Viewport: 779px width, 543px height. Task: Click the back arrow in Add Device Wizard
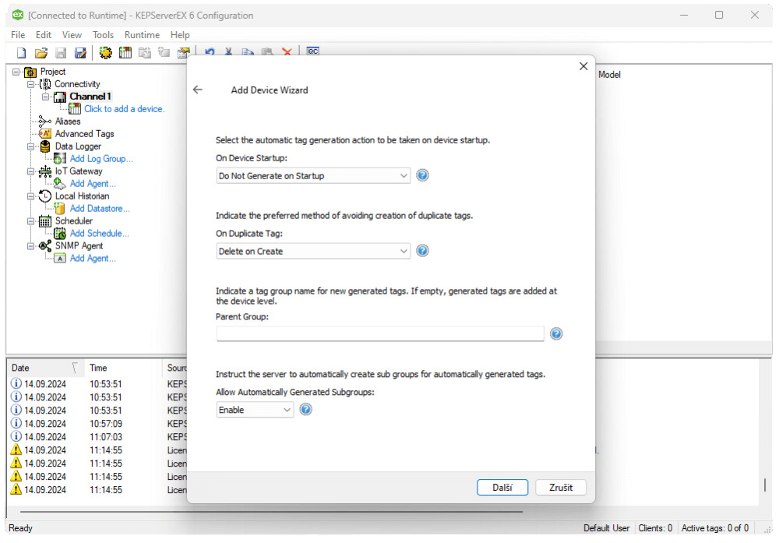[x=198, y=90]
